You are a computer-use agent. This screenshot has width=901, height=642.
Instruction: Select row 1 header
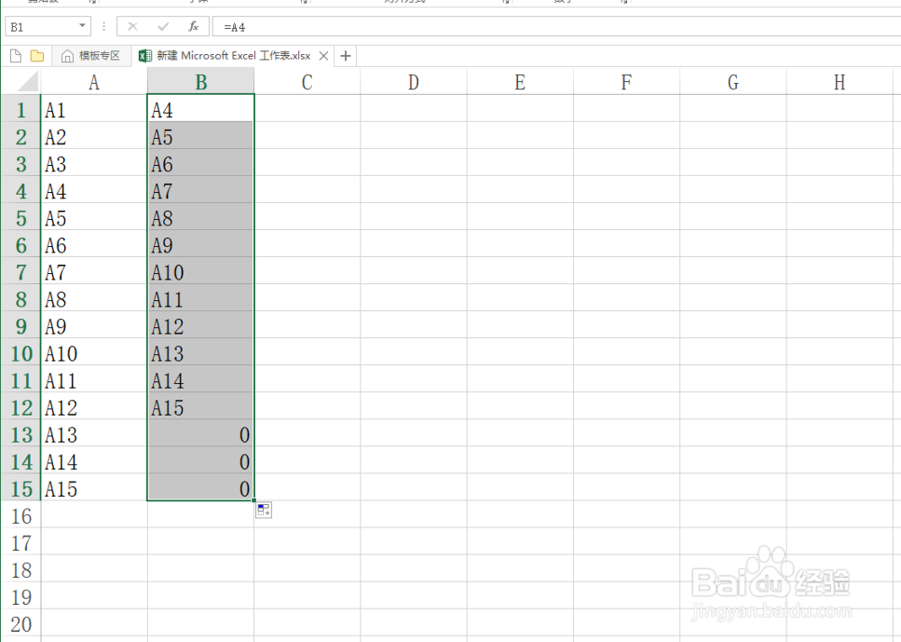tap(21, 108)
